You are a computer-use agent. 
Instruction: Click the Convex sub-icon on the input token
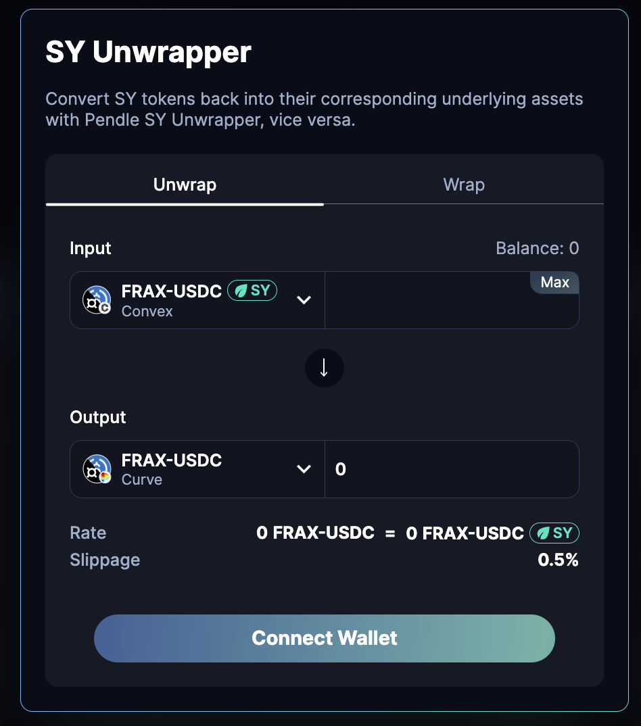105,306
